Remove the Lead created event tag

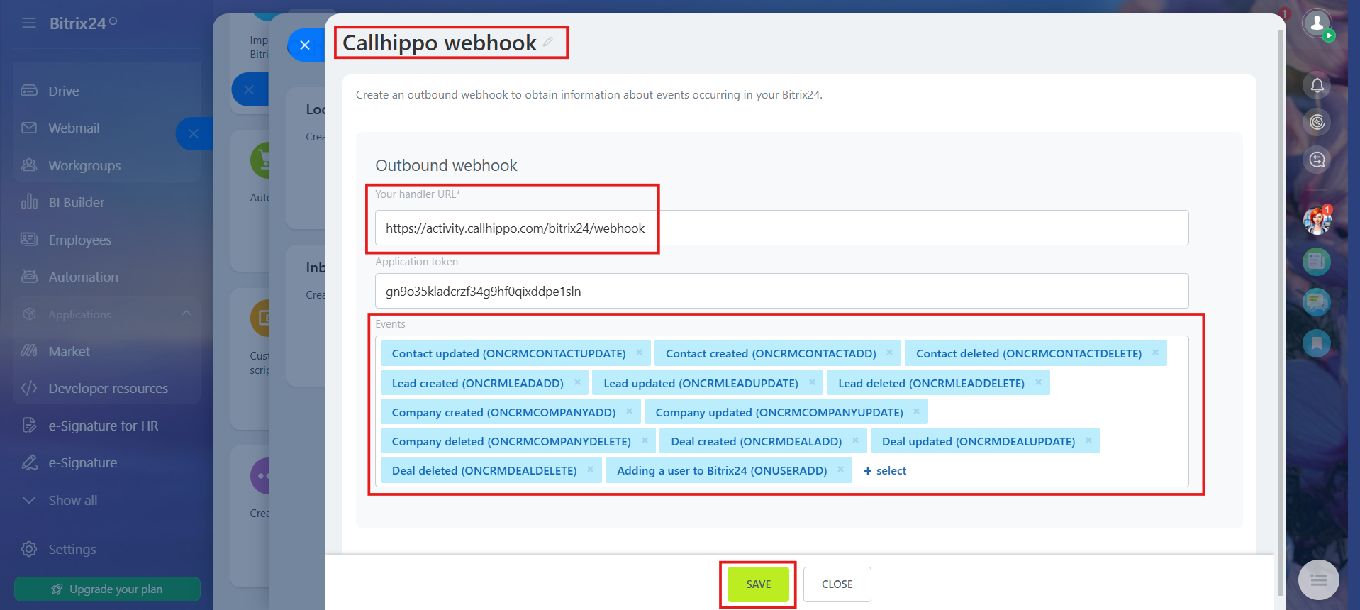tap(577, 382)
